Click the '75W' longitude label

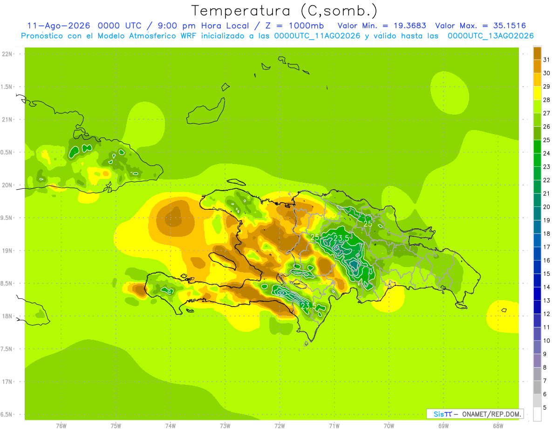[116, 426]
